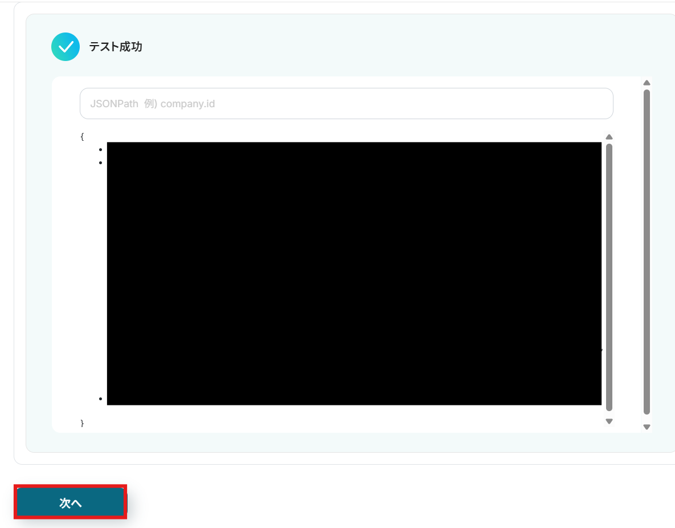Image resolution: width=675 pixels, height=528 pixels.
Task: Click the 次へ button
Action: pyautogui.click(x=71, y=502)
